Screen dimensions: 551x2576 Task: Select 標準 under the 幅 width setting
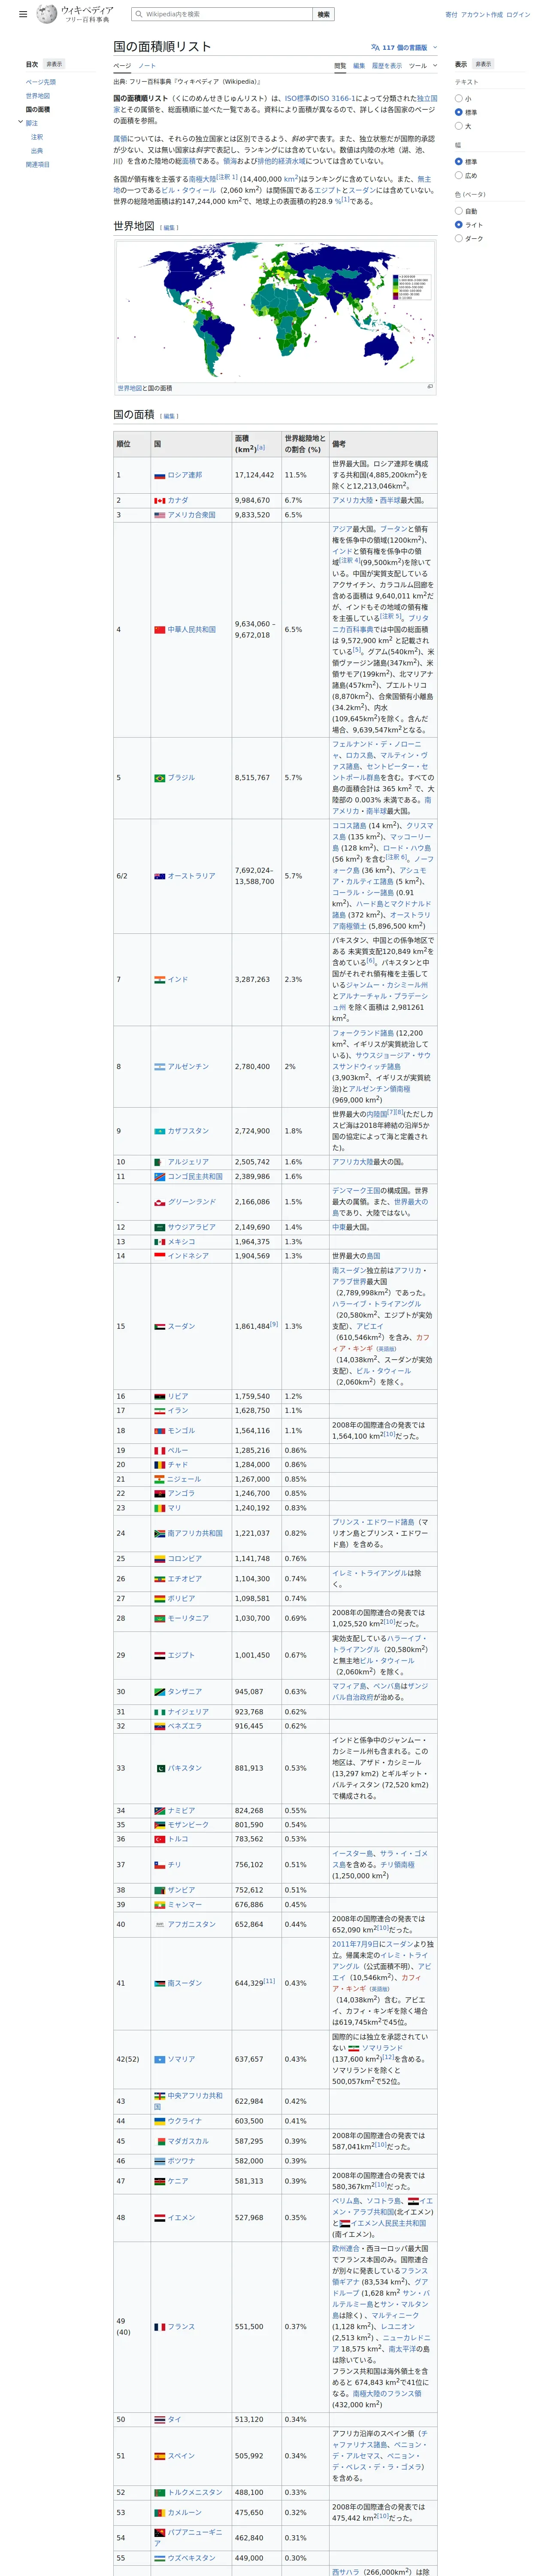point(459,161)
